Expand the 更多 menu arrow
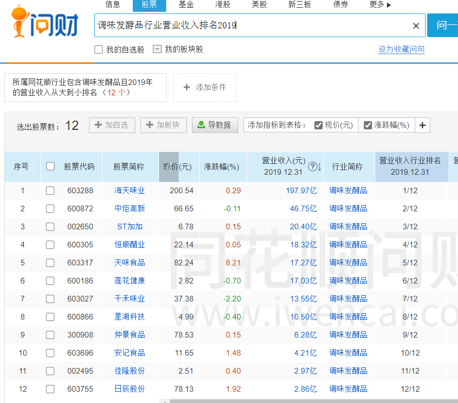Viewport: 458px width, 403px height. (389, 5)
